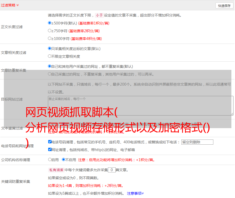Select 自己和其他用户采集过的网址 no-repeat option

50,66
